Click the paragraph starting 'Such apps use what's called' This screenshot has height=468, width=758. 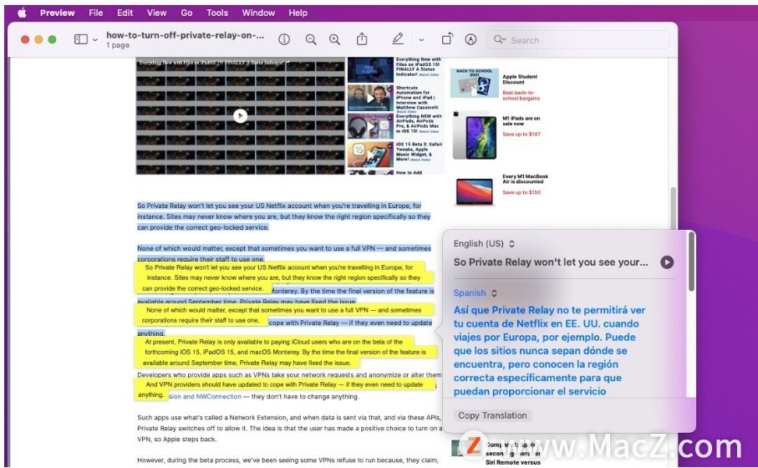tap(289, 429)
